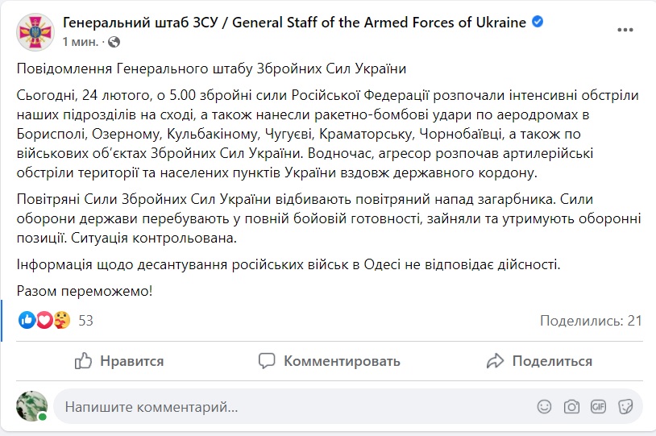Image resolution: width=656 pixels, height=436 pixels.
Task: Click the public globe privacy icon
Action: tap(114, 40)
